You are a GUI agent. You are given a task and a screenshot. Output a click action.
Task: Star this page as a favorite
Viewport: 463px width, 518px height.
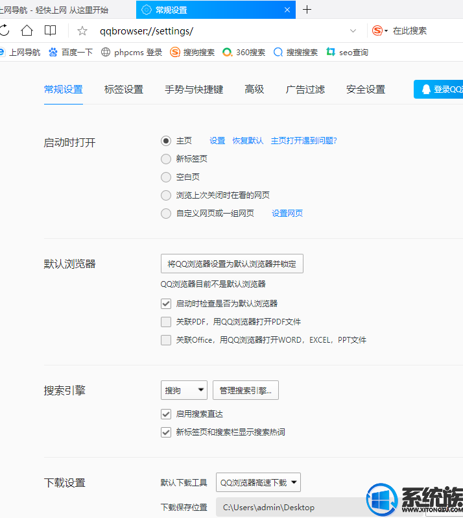82,31
